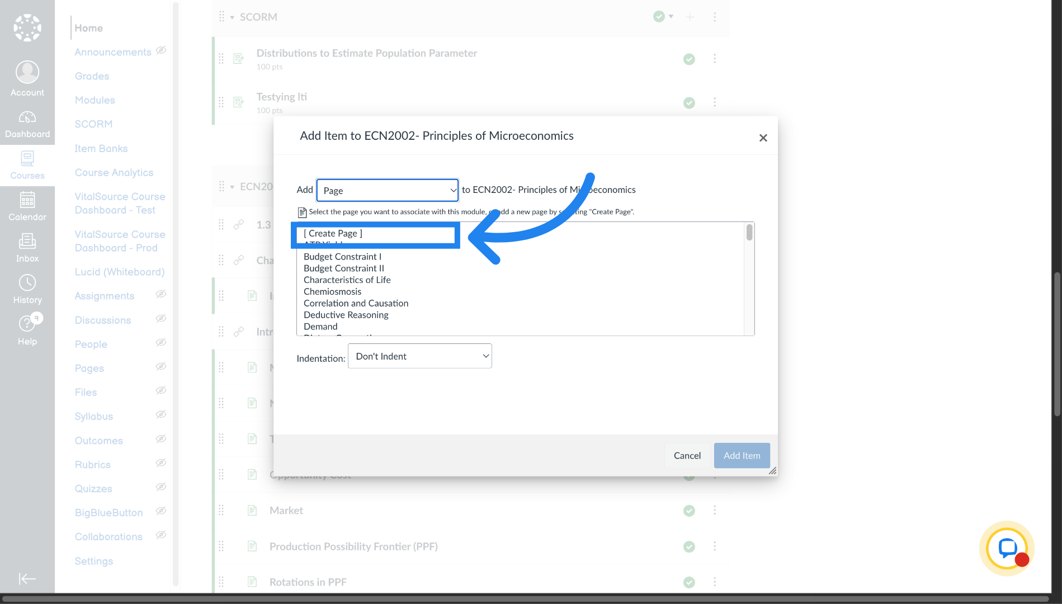
Task: Click page icon for Rotations in PPF
Action: [x=252, y=582]
